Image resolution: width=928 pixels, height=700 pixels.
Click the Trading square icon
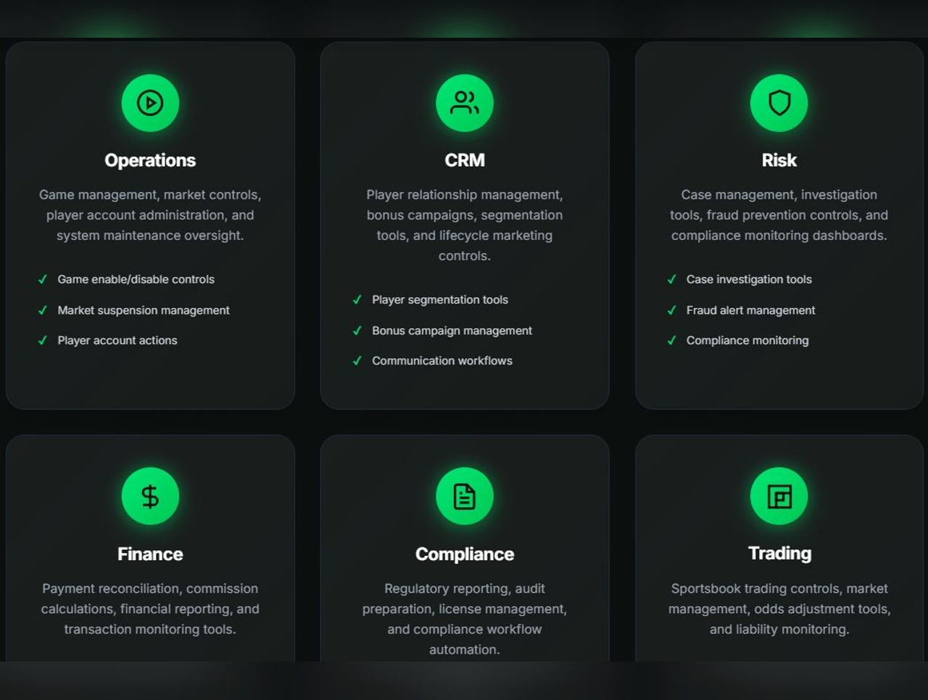(779, 496)
